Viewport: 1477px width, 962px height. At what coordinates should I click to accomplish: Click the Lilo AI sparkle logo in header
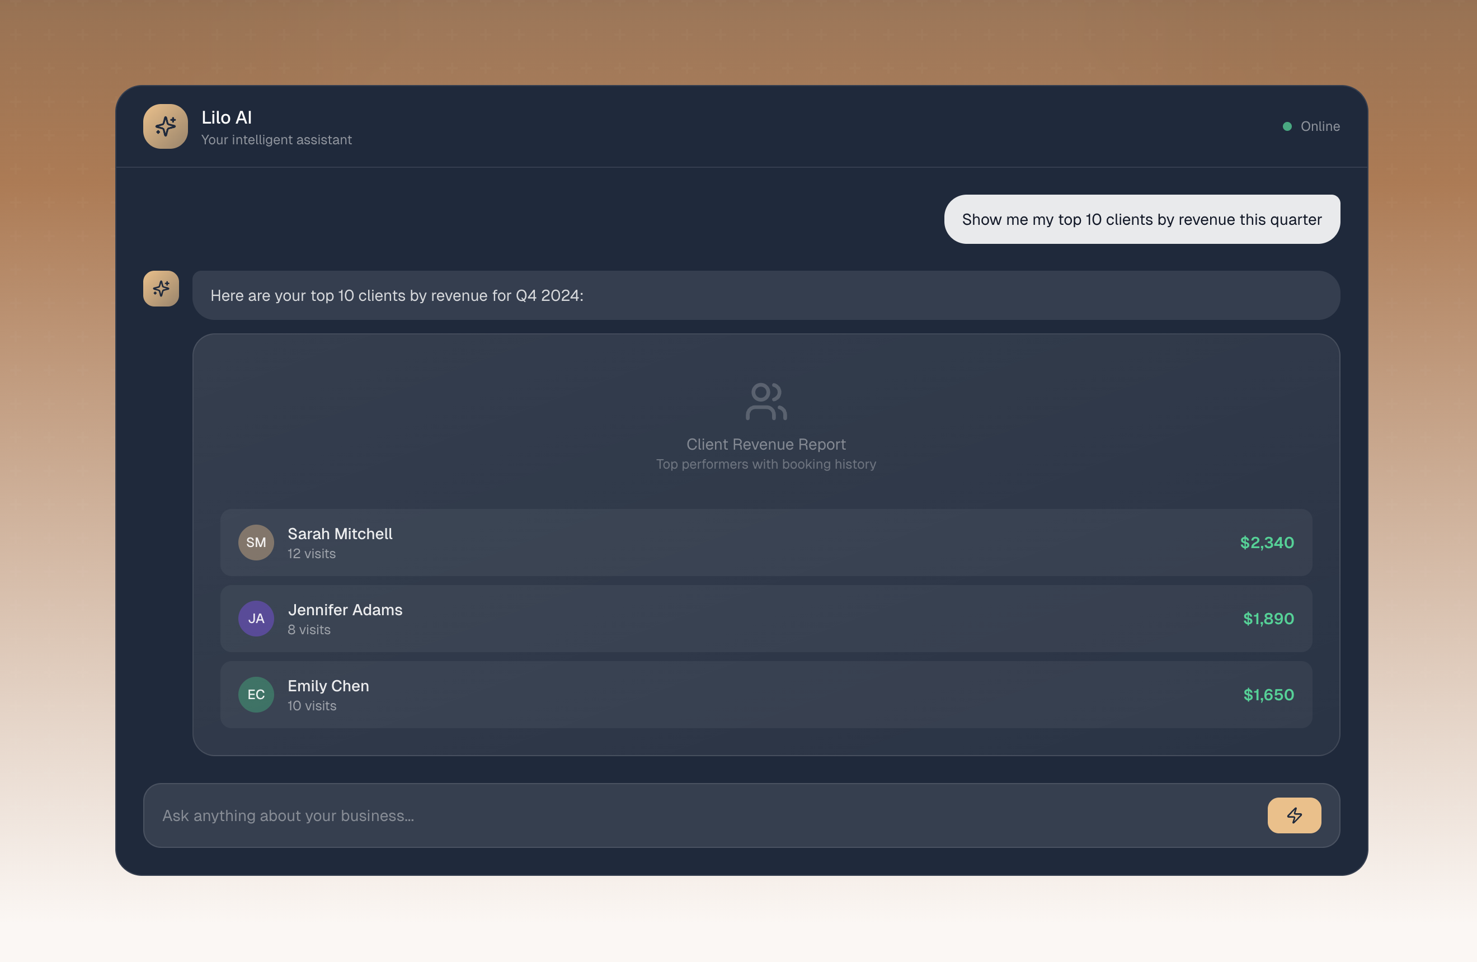[x=165, y=126]
